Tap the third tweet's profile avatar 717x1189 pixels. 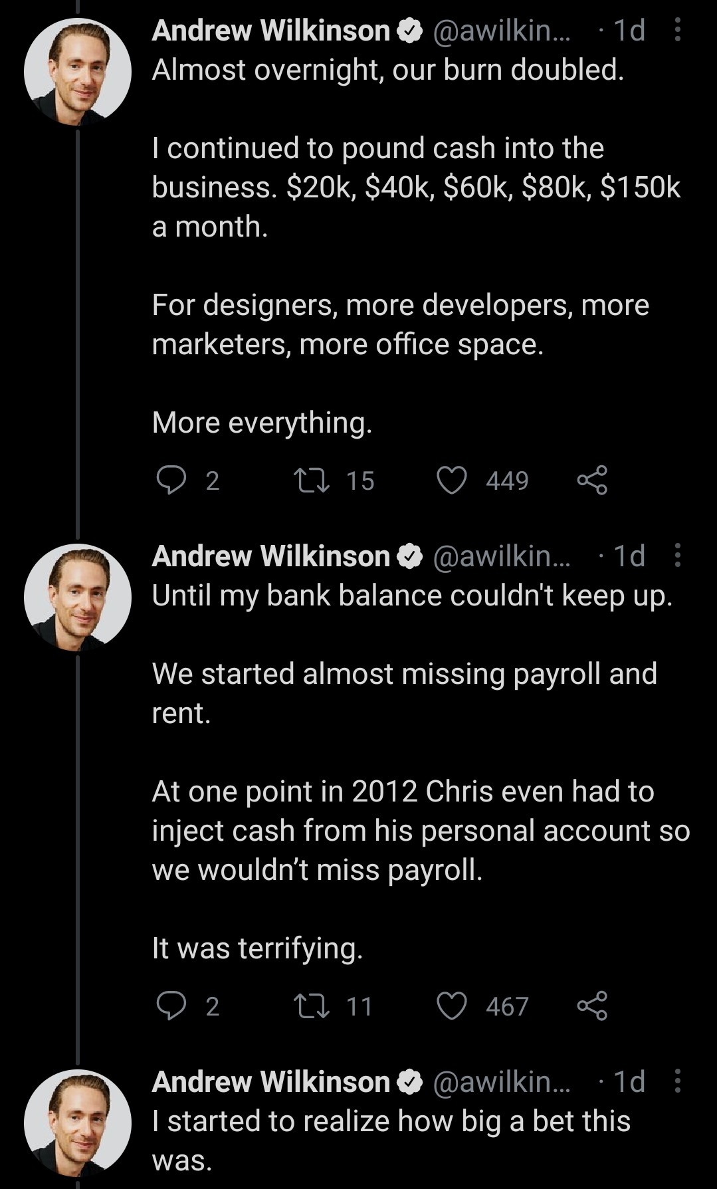tap(78, 1123)
